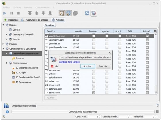Screen dimensions: 161x120
Task: Open JD Integracion Externa settings
Action: (25, 68)
